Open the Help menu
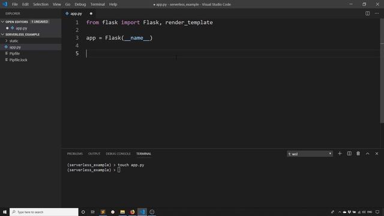Screen dimensions: 384x216 pos(113,4)
